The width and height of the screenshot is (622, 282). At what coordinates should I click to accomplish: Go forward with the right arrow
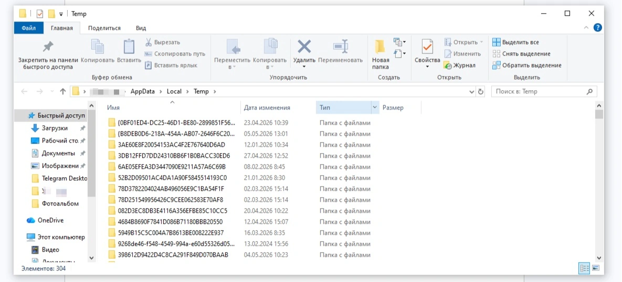tap(39, 92)
